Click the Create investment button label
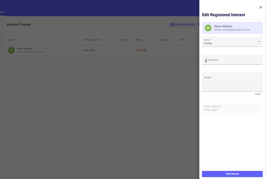 coord(184,24)
